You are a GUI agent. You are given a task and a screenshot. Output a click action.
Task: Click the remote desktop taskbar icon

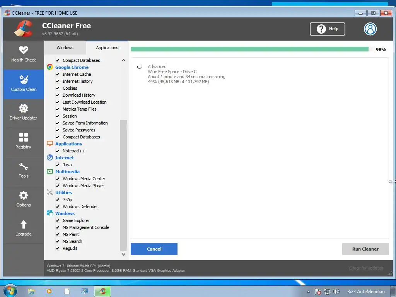pos(85,291)
